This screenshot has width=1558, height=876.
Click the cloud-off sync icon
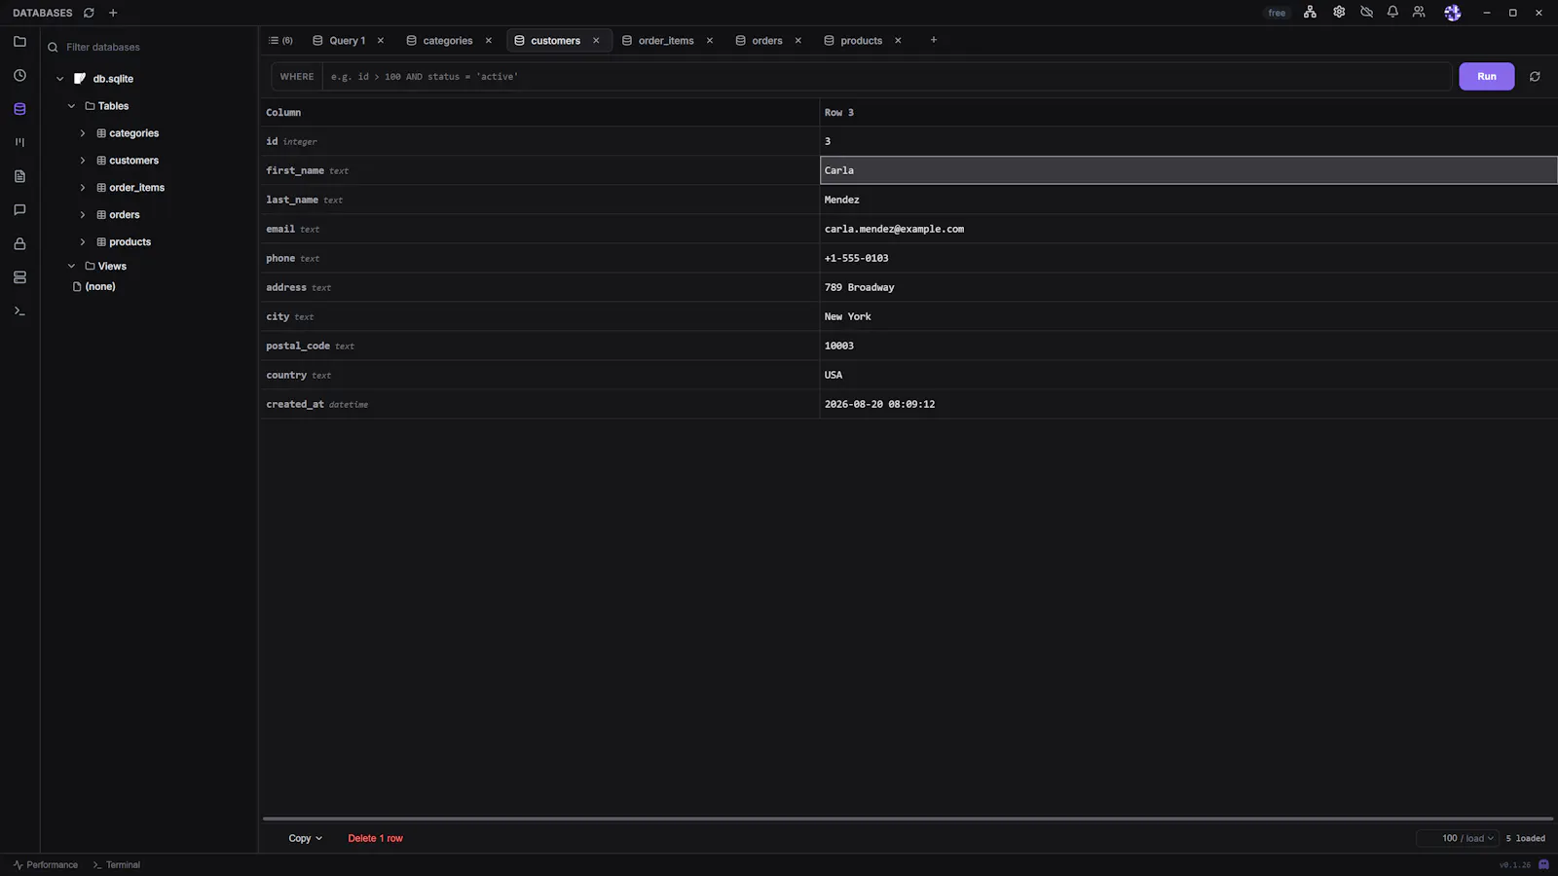pyautogui.click(x=1366, y=12)
